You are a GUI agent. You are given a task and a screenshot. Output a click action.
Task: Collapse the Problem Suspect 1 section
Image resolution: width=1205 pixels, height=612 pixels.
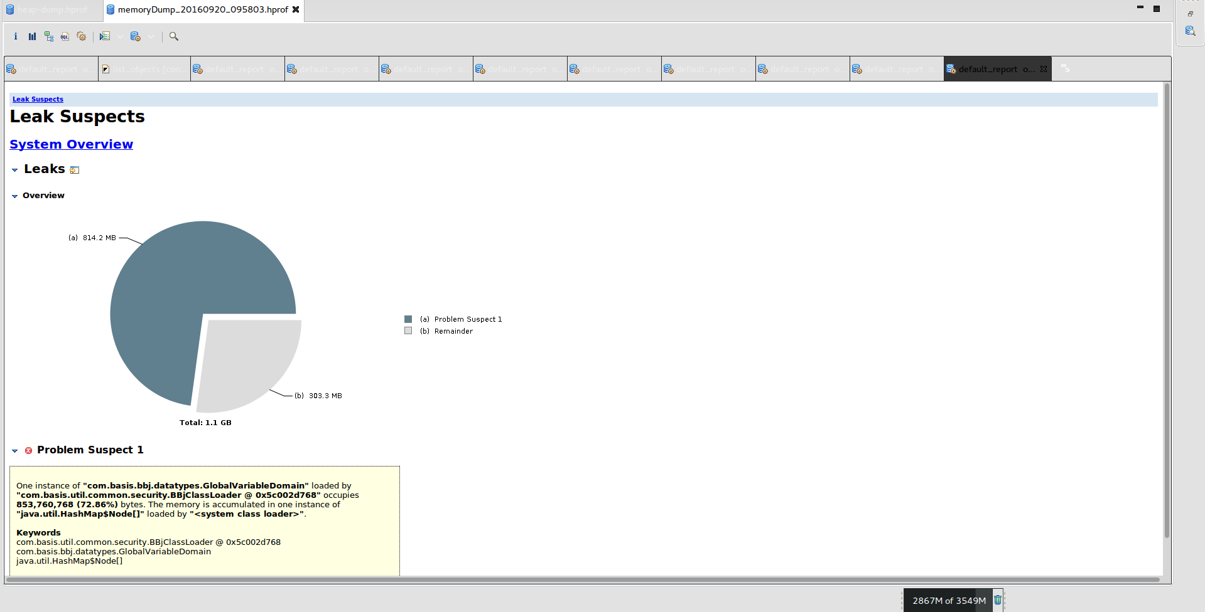point(15,451)
